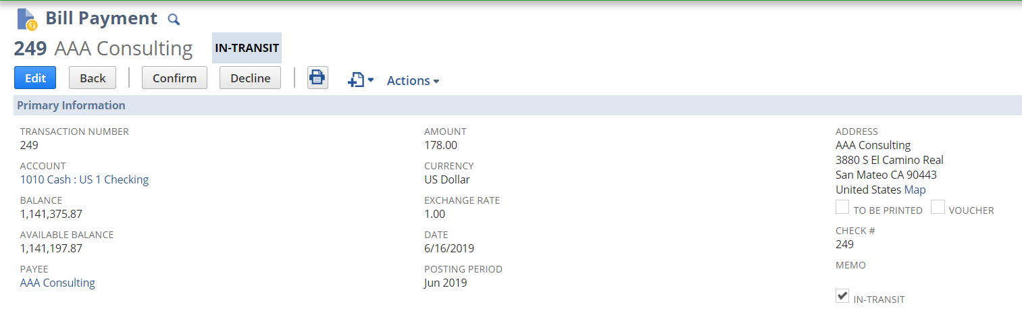Screen dimensions: 1022x313
Task: Uncheck the In-Transit checkbox
Action: pyautogui.click(x=842, y=295)
